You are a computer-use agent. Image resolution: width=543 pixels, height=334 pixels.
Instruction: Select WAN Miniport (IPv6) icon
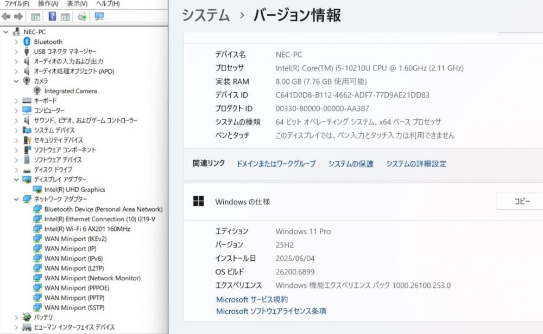point(37,258)
